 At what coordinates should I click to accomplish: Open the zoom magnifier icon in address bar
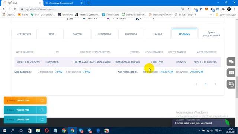tap(183, 9)
